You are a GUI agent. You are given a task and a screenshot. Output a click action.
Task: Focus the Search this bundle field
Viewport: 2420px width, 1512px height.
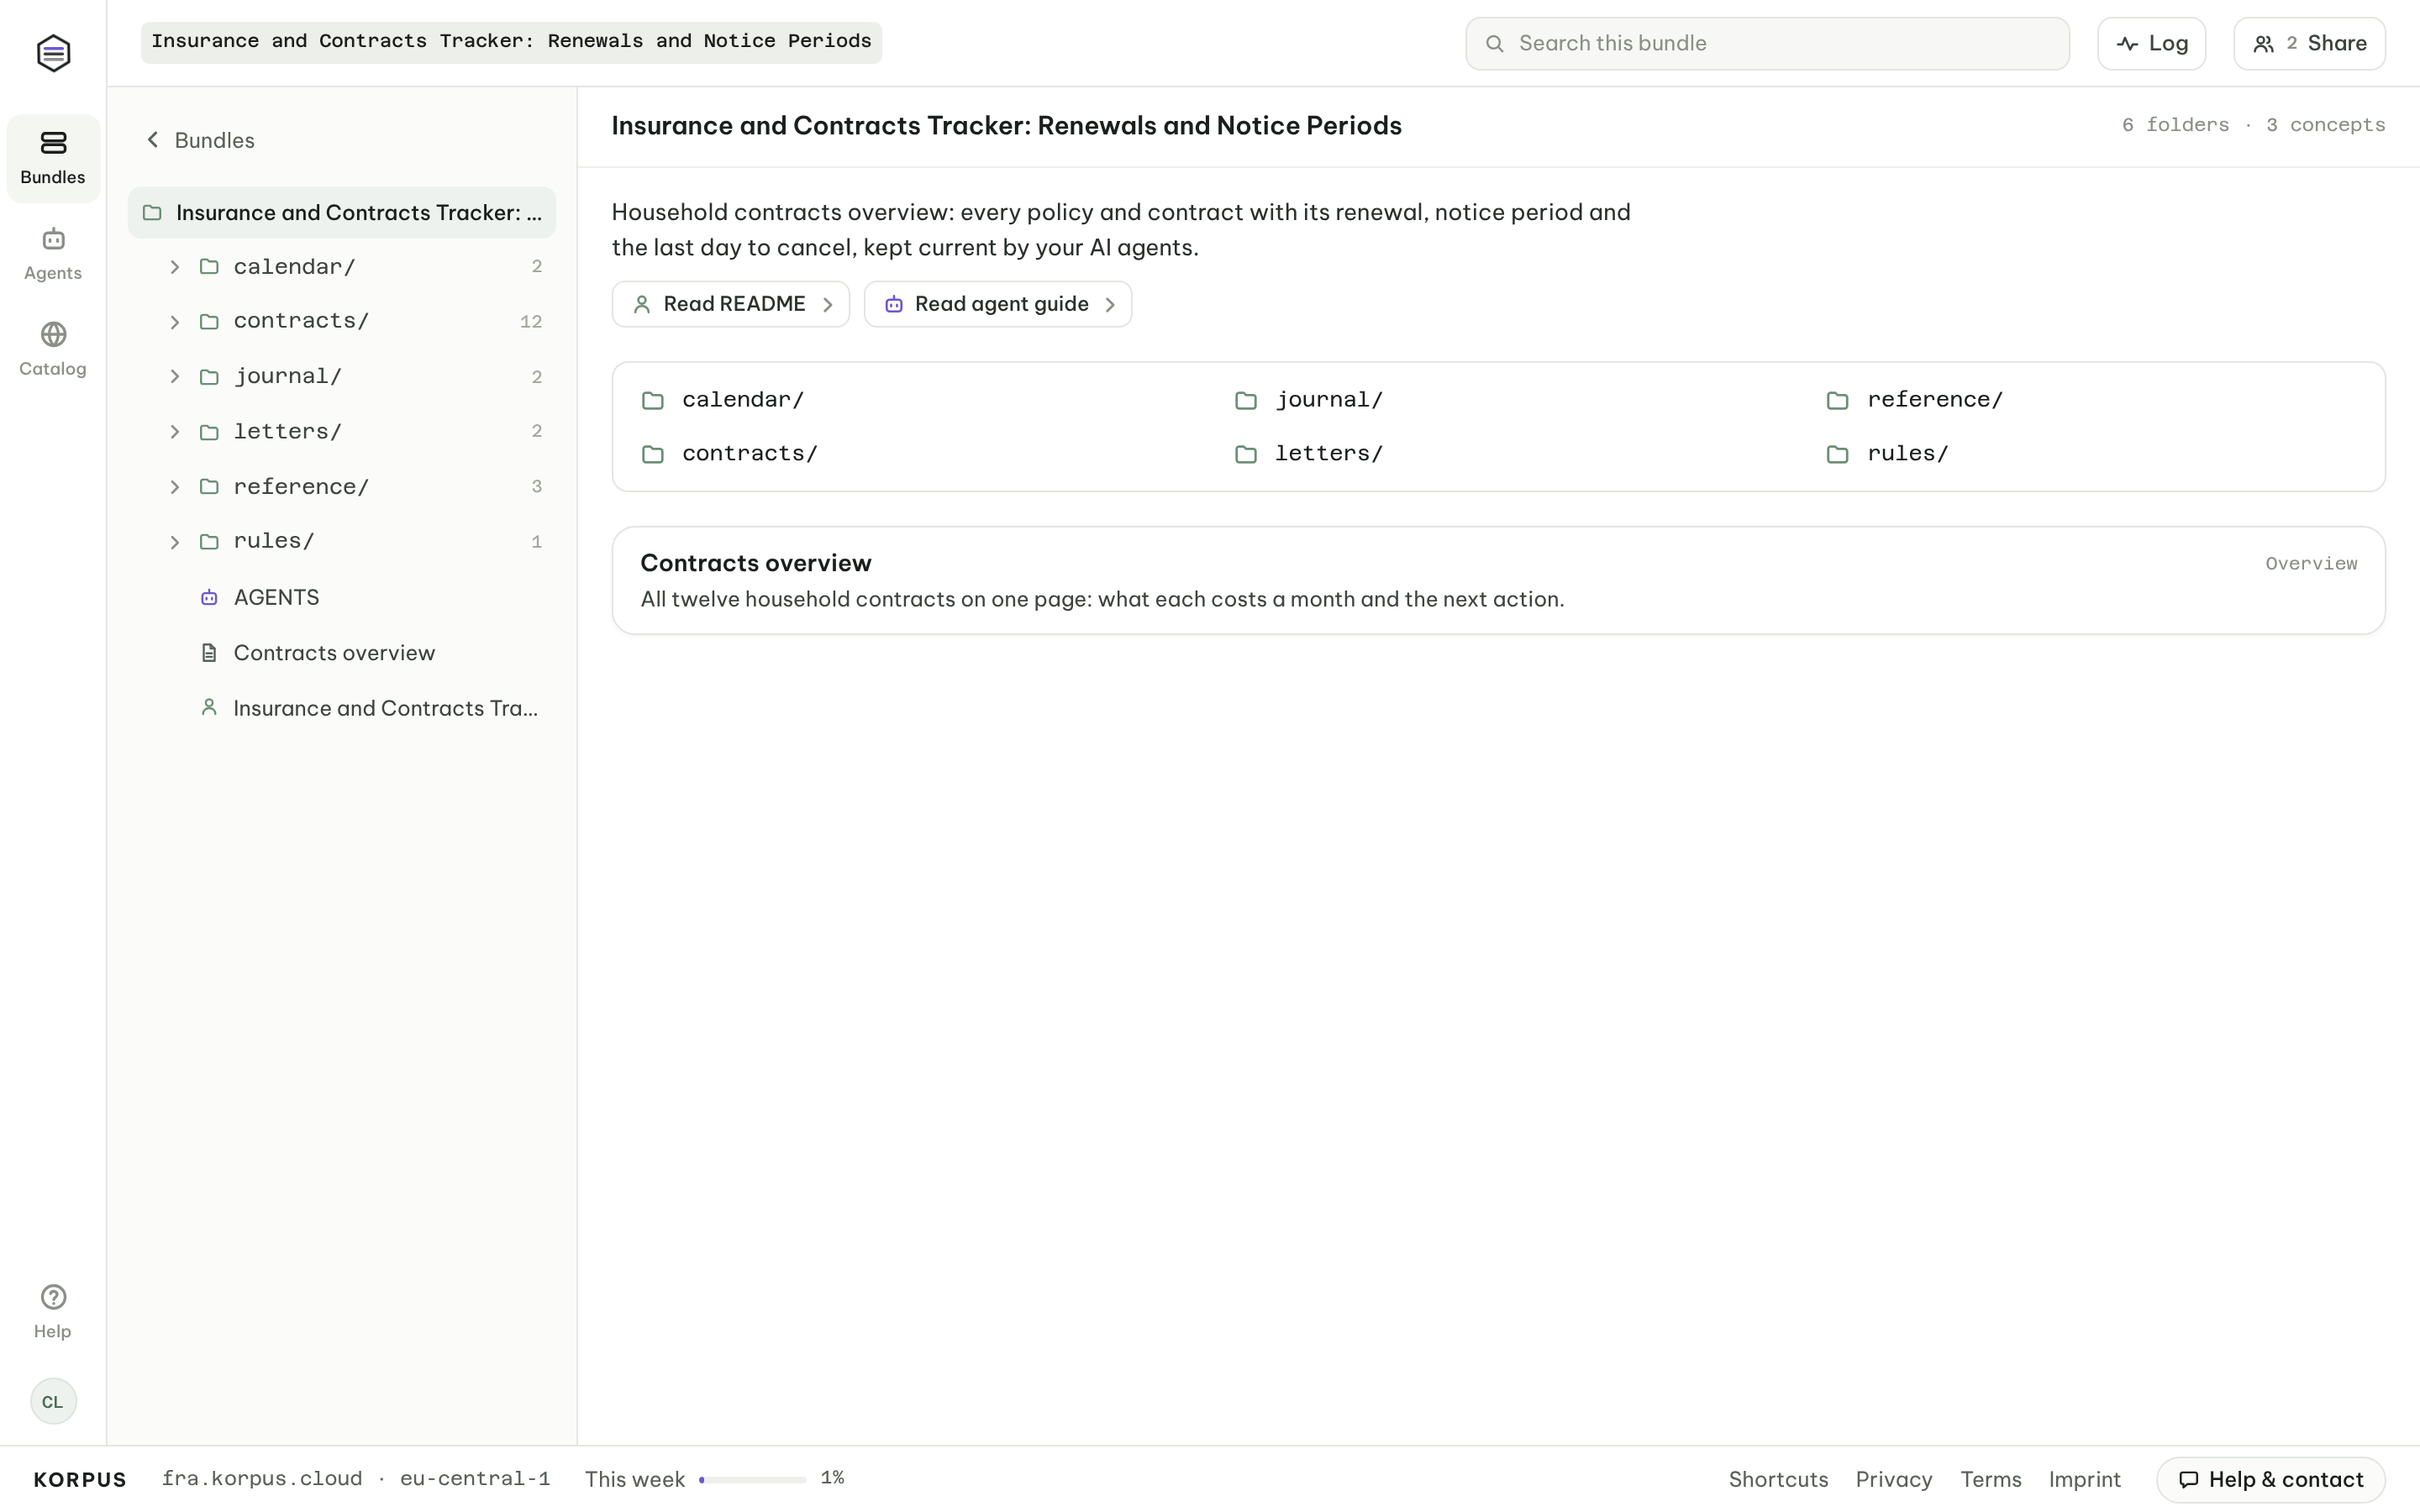click(1767, 43)
